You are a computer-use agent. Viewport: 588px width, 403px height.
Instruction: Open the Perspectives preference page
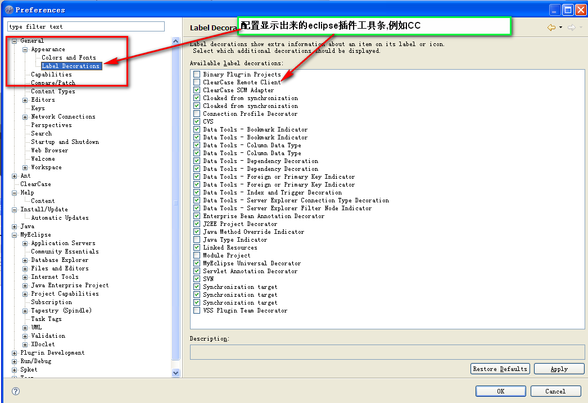[x=51, y=125]
